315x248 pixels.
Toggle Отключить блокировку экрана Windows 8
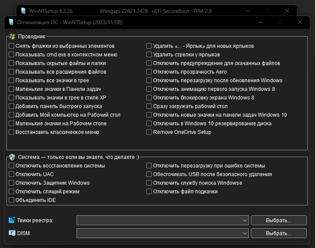point(149,97)
